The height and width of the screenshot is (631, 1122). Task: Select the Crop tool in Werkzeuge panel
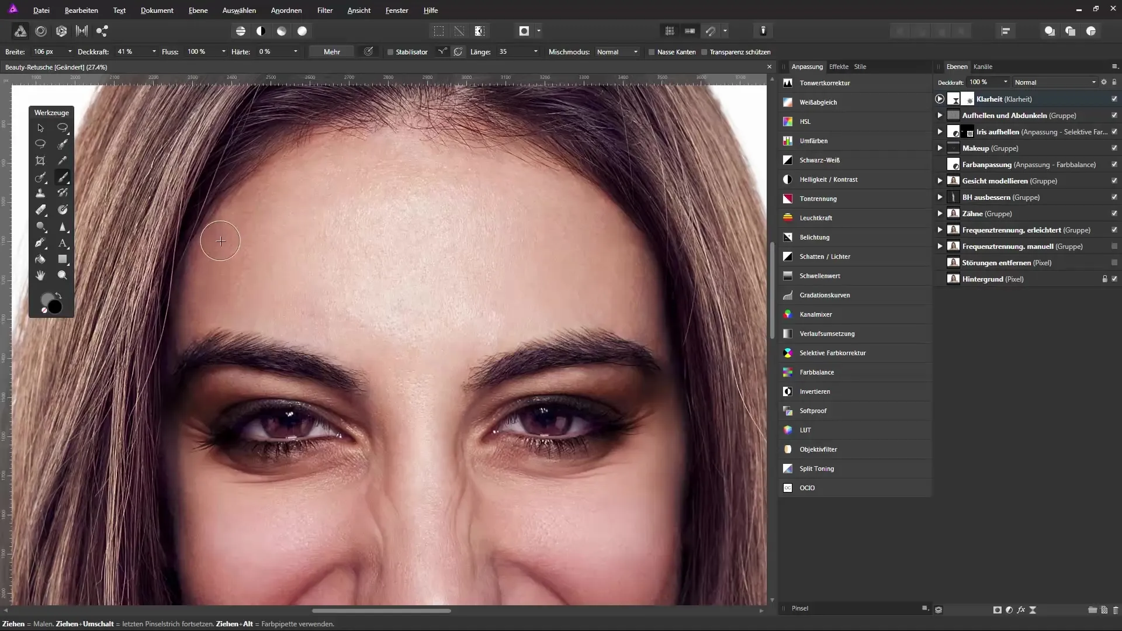point(40,161)
